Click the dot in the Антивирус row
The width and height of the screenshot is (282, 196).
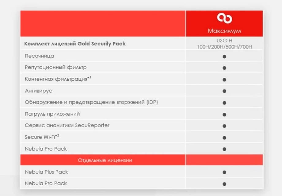pyautogui.click(x=224, y=91)
